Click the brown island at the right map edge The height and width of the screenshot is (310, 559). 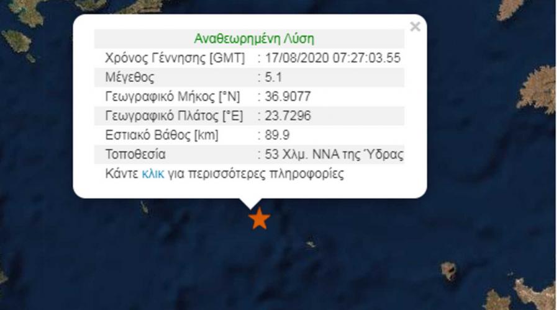pos(538,90)
